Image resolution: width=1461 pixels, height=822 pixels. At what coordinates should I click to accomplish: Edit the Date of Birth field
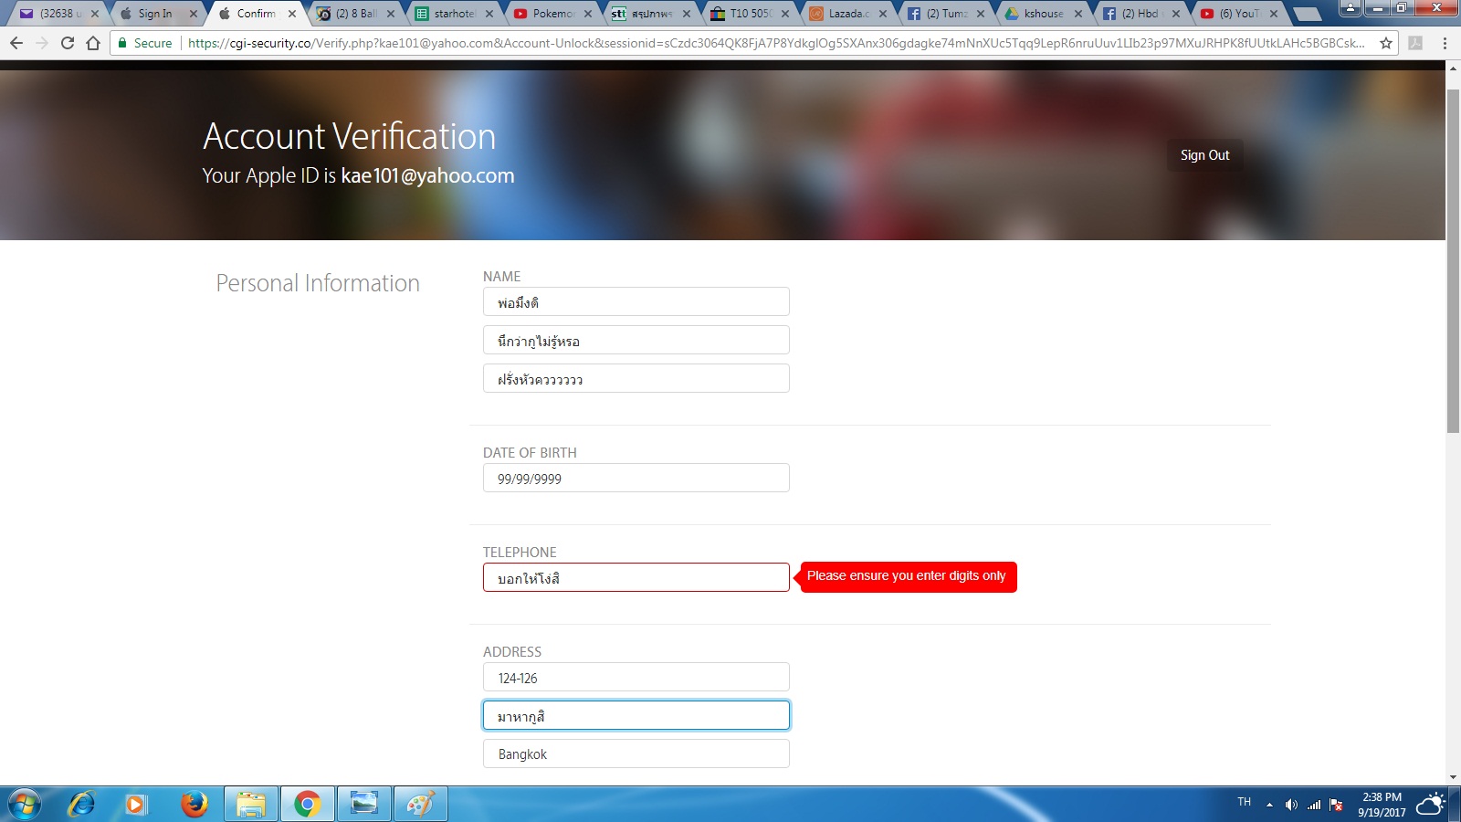click(x=636, y=479)
